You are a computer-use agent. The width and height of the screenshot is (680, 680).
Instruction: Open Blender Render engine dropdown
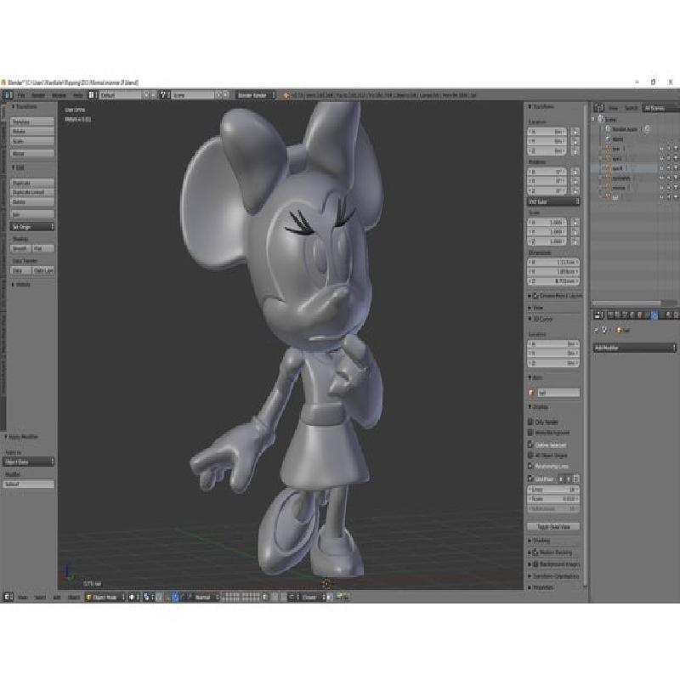256,95
